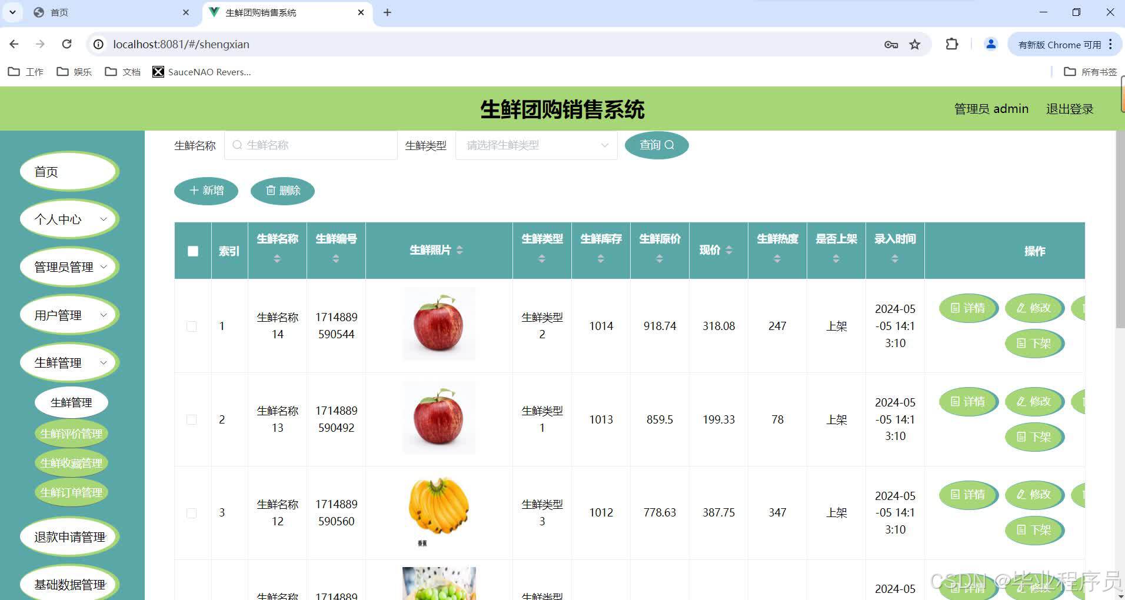This screenshot has width=1125, height=600.
Task: Click the site info icon in address bar
Action: point(98,44)
